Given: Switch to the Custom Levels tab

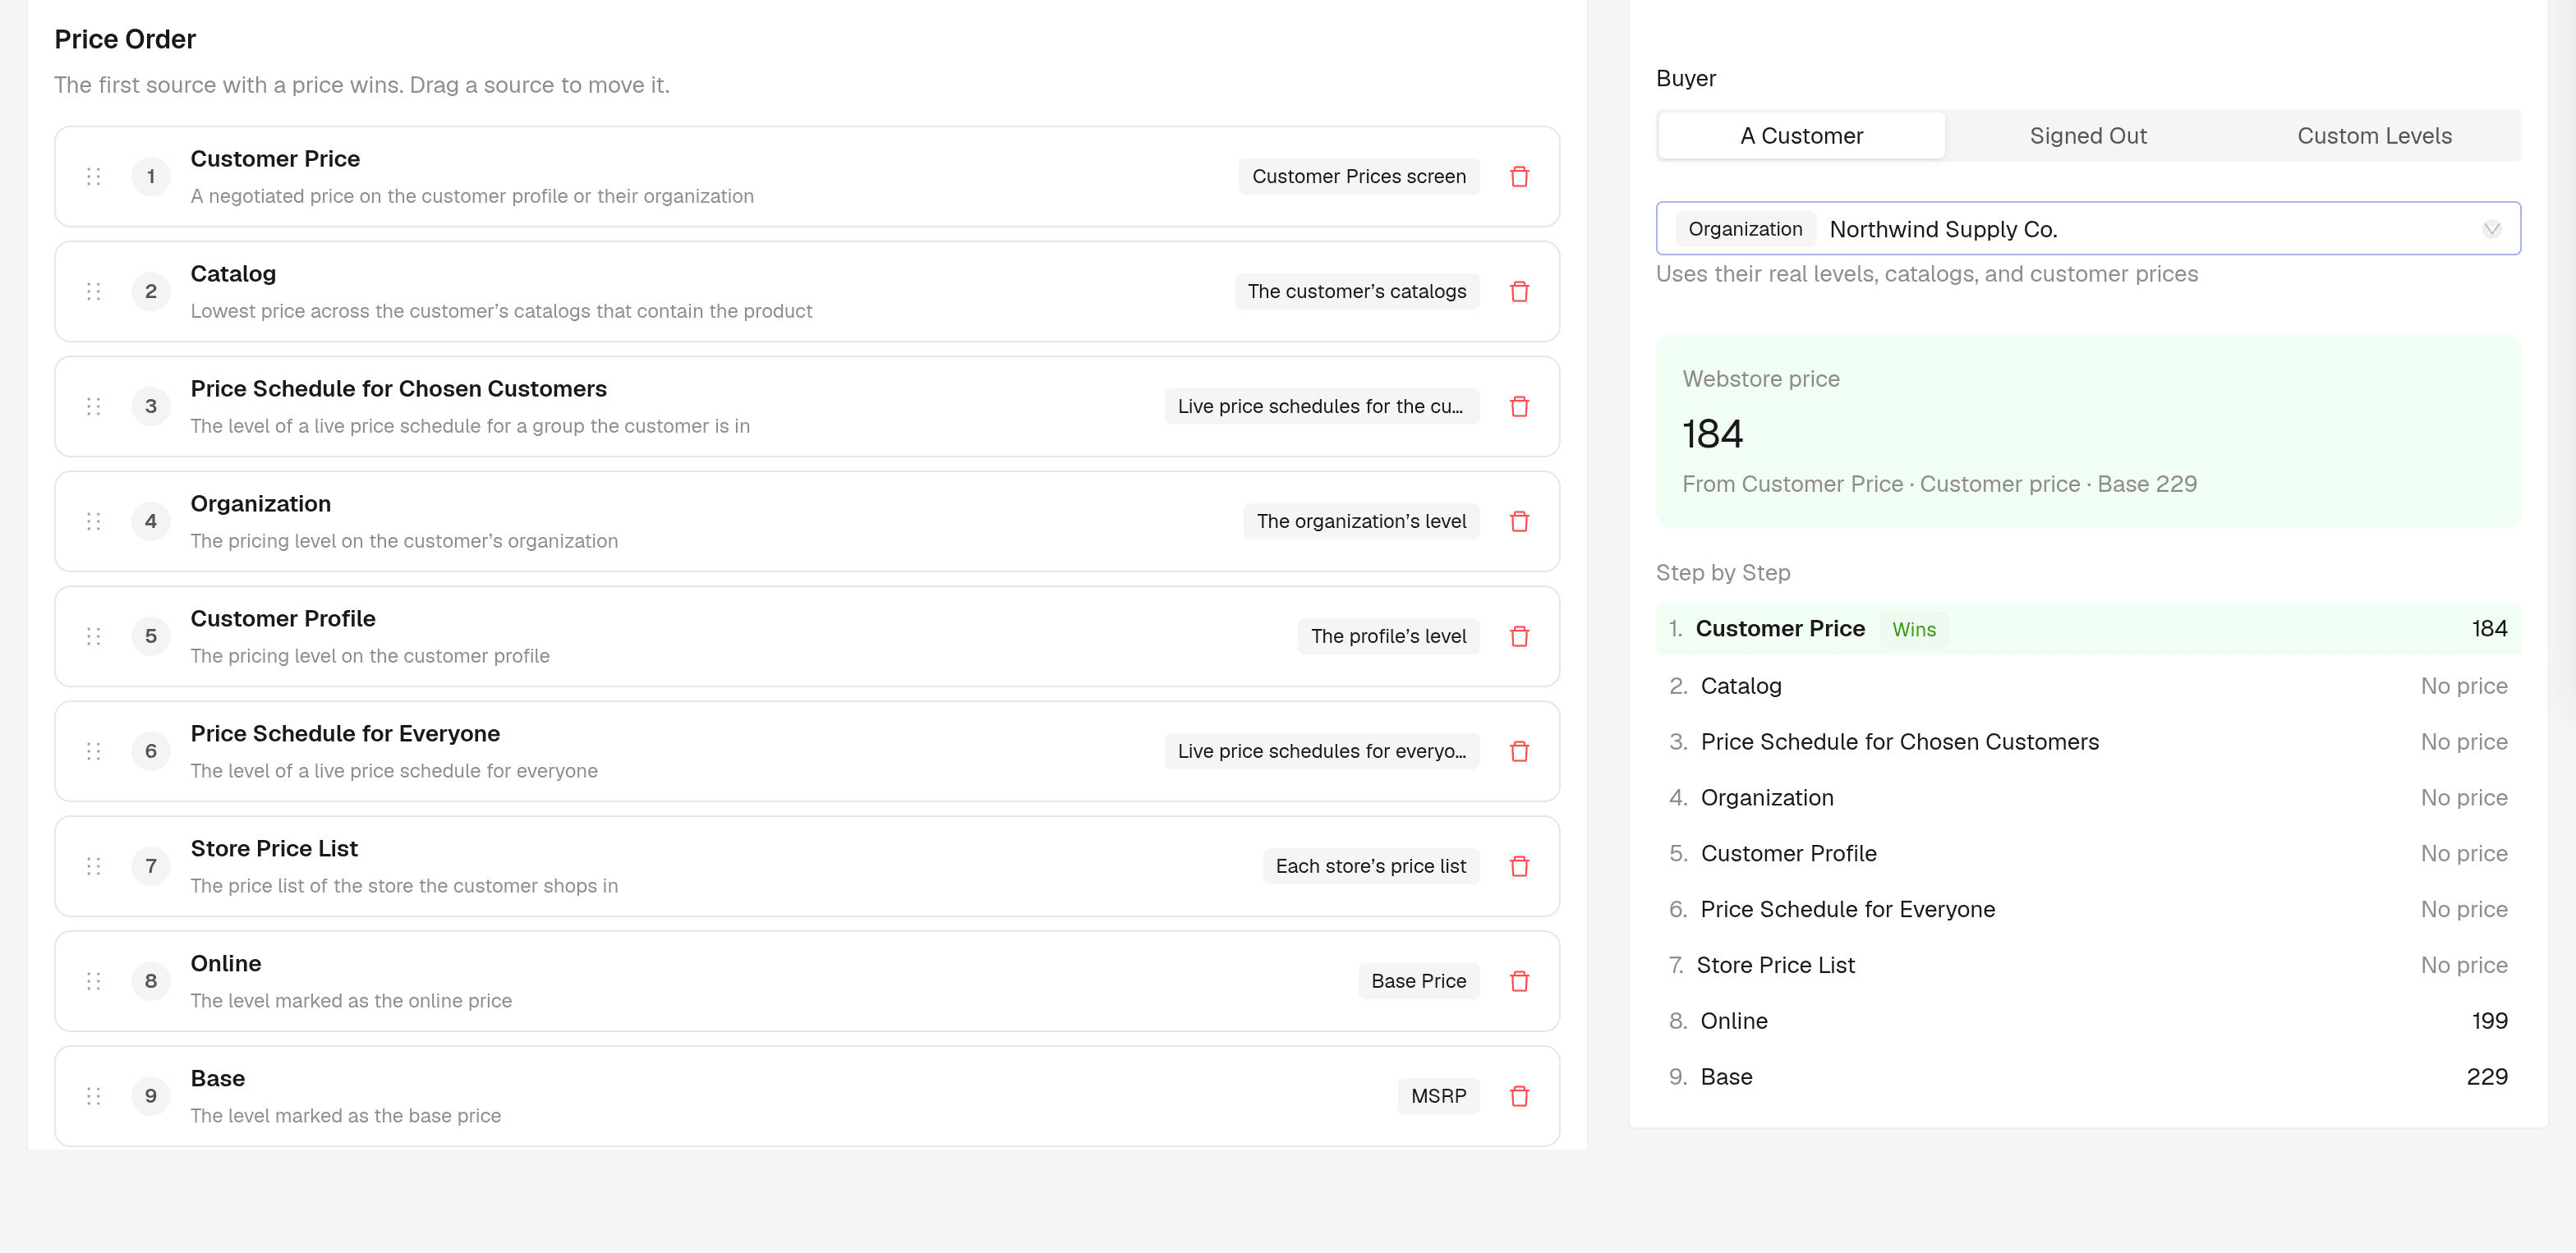Looking at the screenshot, I should (x=2374, y=135).
